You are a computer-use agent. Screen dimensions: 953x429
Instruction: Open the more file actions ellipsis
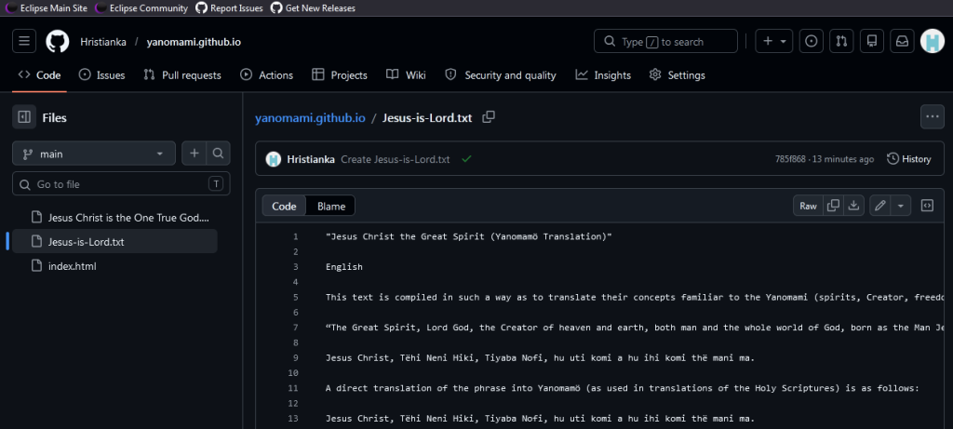click(933, 117)
